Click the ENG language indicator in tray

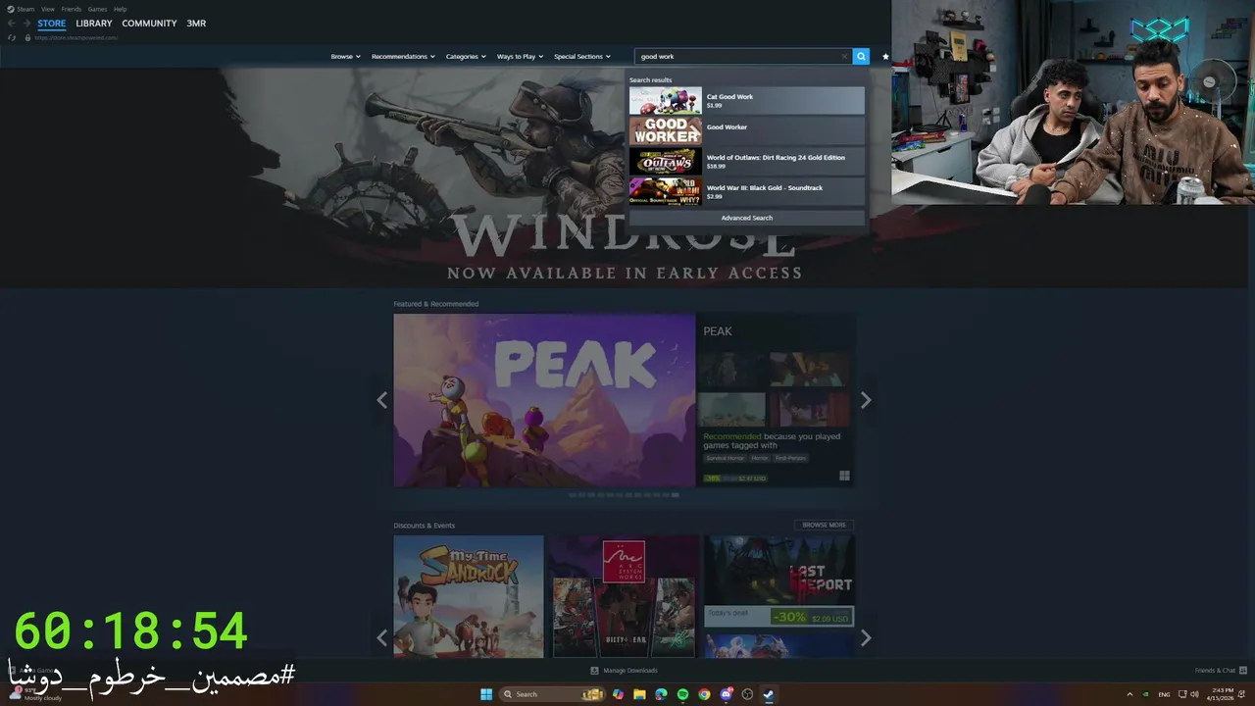[1165, 694]
